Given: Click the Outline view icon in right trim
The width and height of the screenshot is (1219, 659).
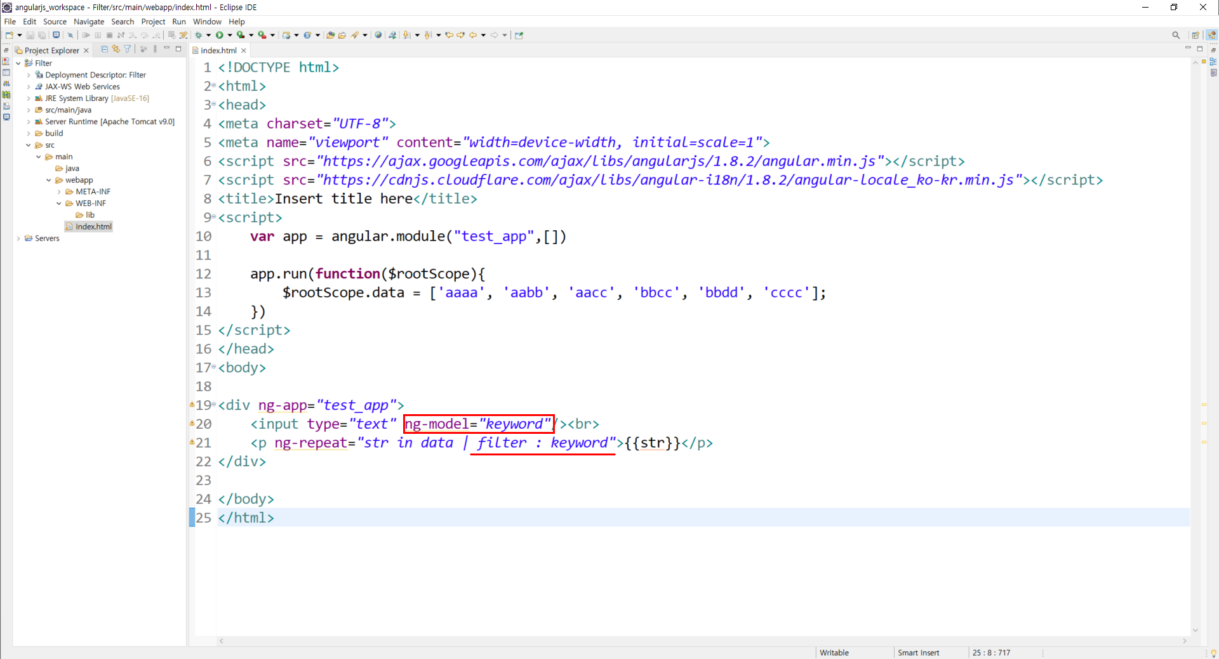Looking at the screenshot, I should (x=1213, y=62).
